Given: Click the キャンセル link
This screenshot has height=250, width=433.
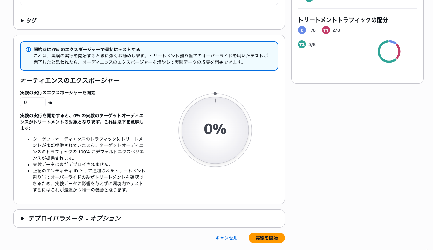Looking at the screenshot, I should [226, 238].
